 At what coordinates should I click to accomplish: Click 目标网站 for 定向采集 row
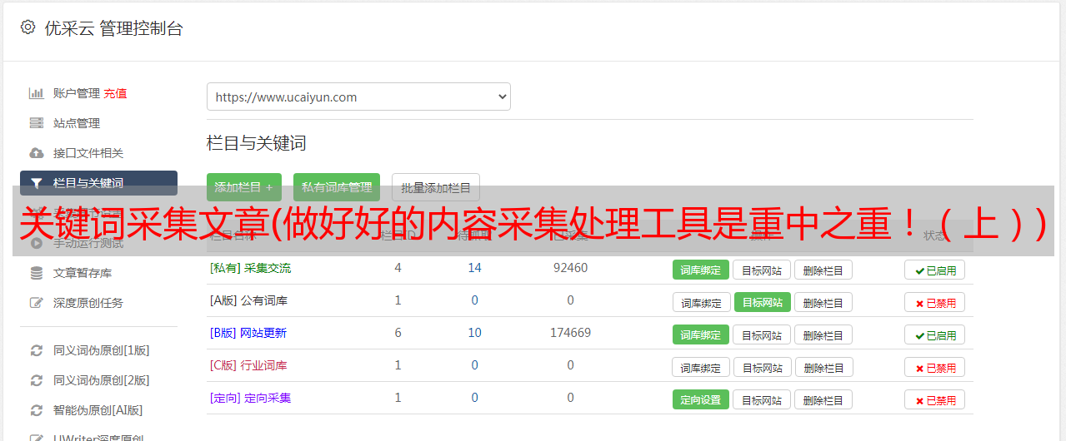(762, 399)
